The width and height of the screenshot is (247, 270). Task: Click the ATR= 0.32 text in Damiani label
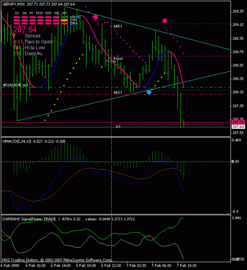click(71, 219)
